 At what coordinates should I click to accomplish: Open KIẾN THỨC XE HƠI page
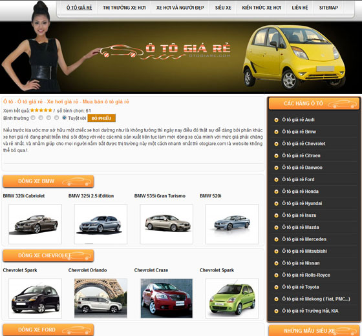click(x=262, y=8)
